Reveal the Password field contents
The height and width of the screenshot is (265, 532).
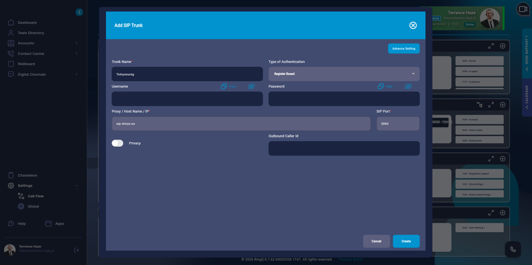click(408, 86)
